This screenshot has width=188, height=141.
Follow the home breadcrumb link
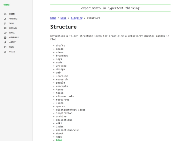(53, 18)
